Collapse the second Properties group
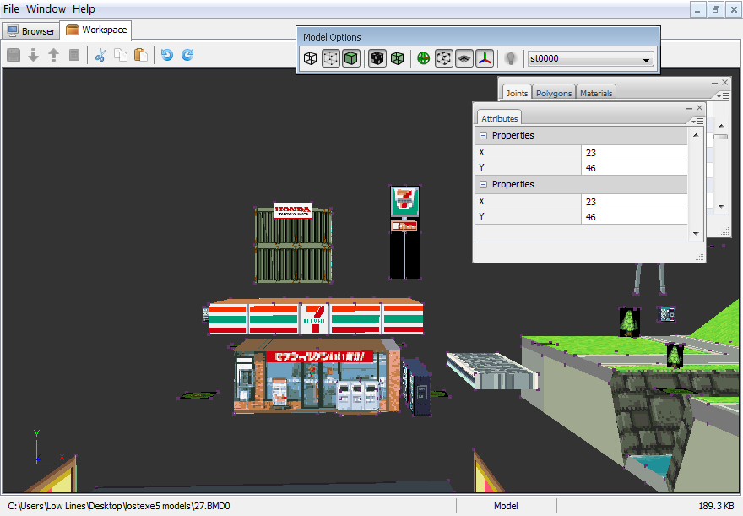 click(x=483, y=184)
